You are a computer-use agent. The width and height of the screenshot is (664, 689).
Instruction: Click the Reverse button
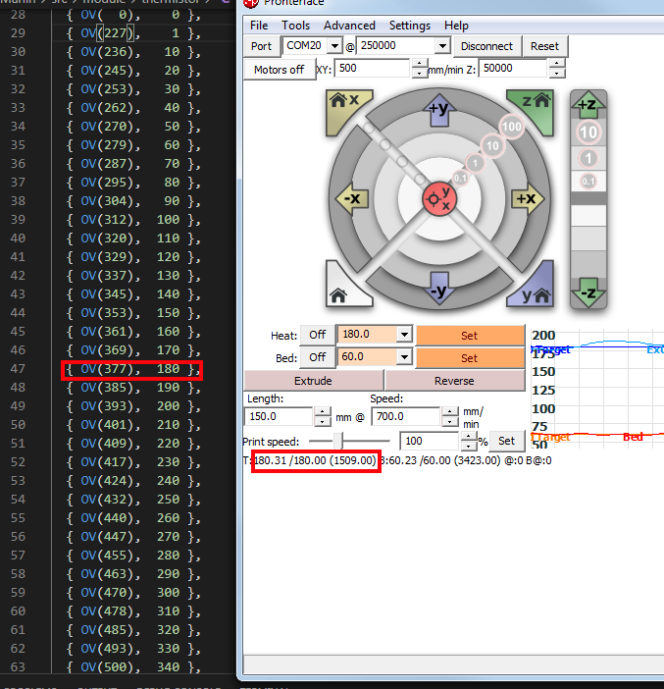coord(455,381)
